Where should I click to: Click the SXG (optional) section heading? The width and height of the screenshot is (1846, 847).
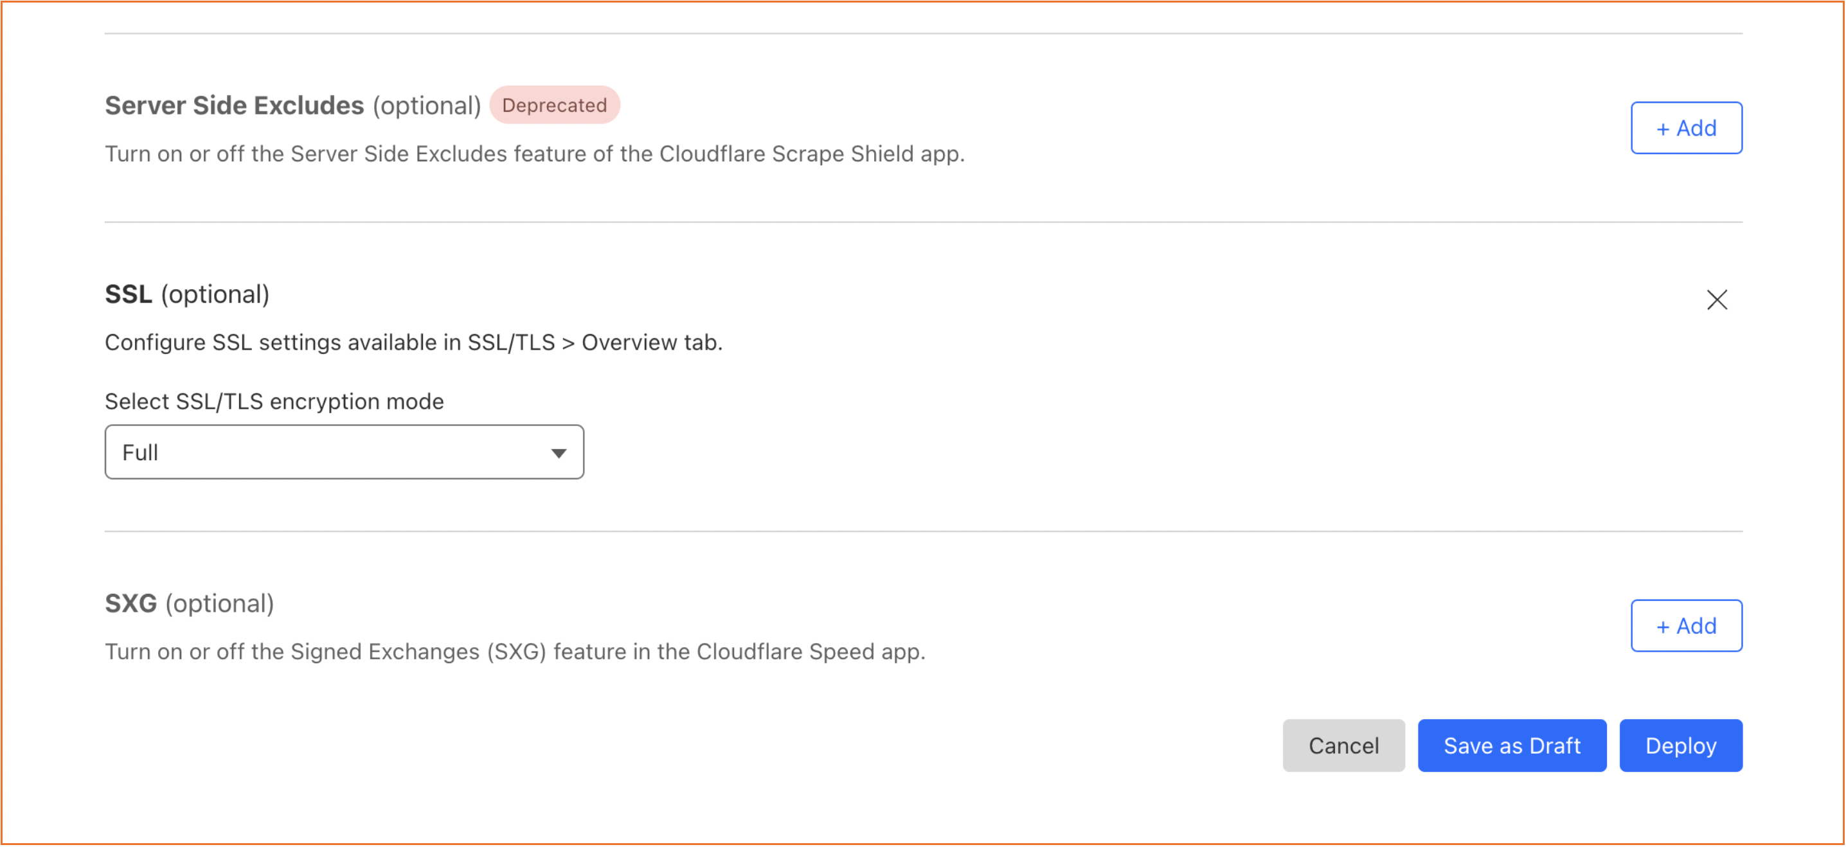coord(189,603)
